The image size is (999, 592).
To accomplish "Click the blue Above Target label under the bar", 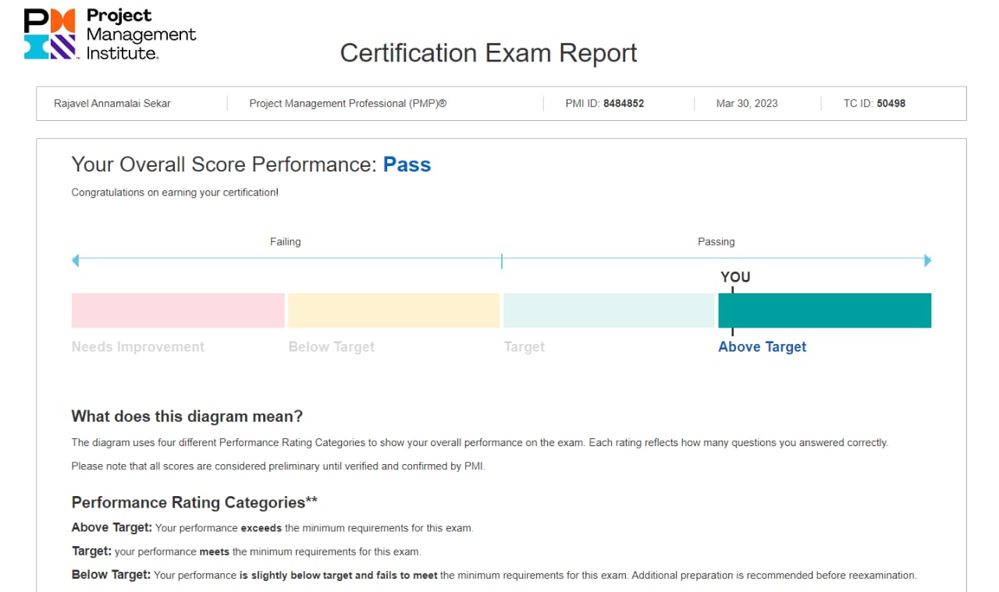I will pos(763,347).
